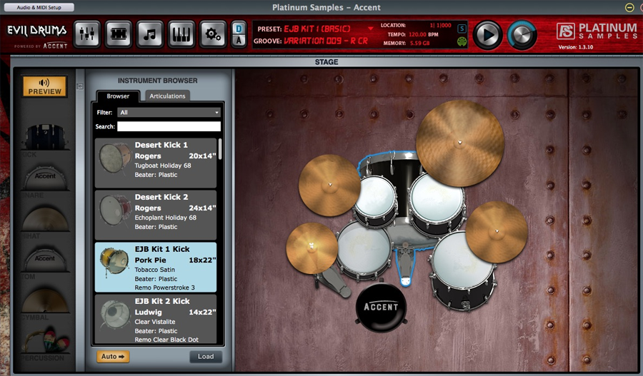Click the snare drum on stage

(x=364, y=250)
